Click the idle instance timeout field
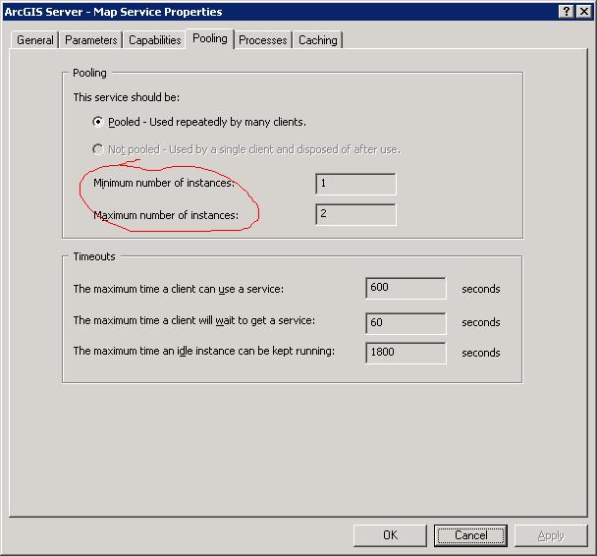The width and height of the screenshot is (597, 556). 406,353
